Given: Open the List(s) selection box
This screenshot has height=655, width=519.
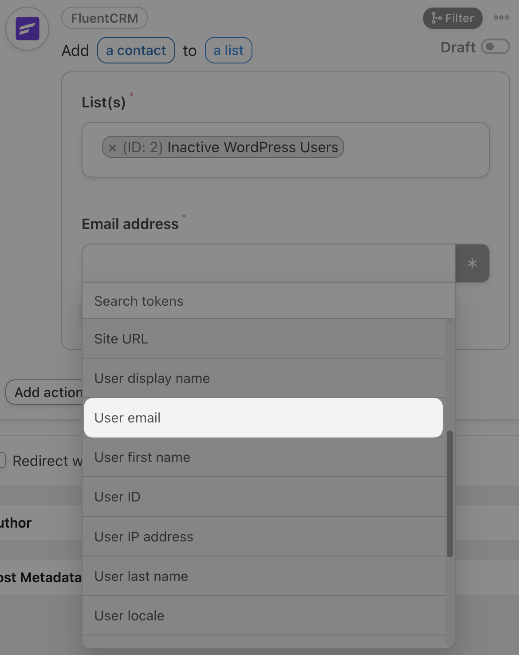Looking at the screenshot, I should click(286, 150).
